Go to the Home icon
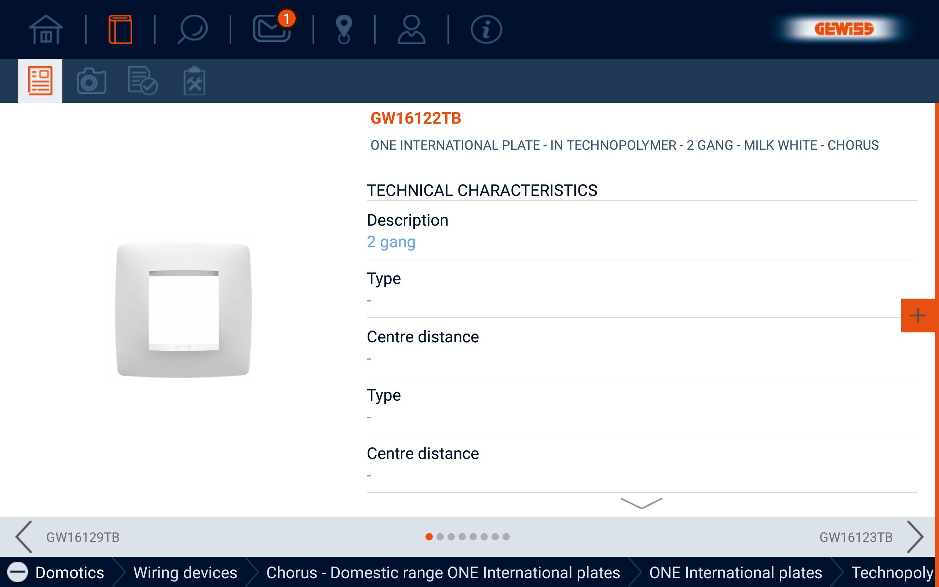The width and height of the screenshot is (939, 587). coord(46,29)
